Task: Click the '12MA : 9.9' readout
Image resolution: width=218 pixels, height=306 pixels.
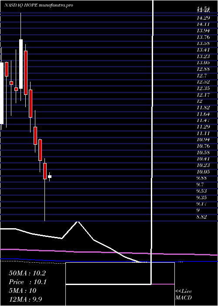Action: [26, 299]
